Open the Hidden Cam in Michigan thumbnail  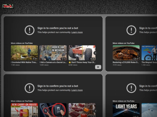tap(53, 53)
